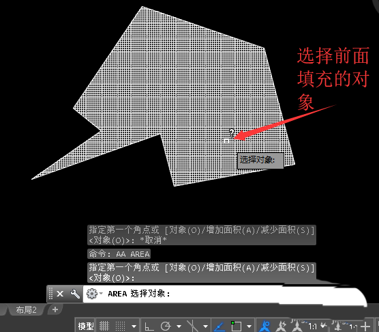Toggle 2D object snap square icon
Screen dimensions: 379x332
click(236, 326)
